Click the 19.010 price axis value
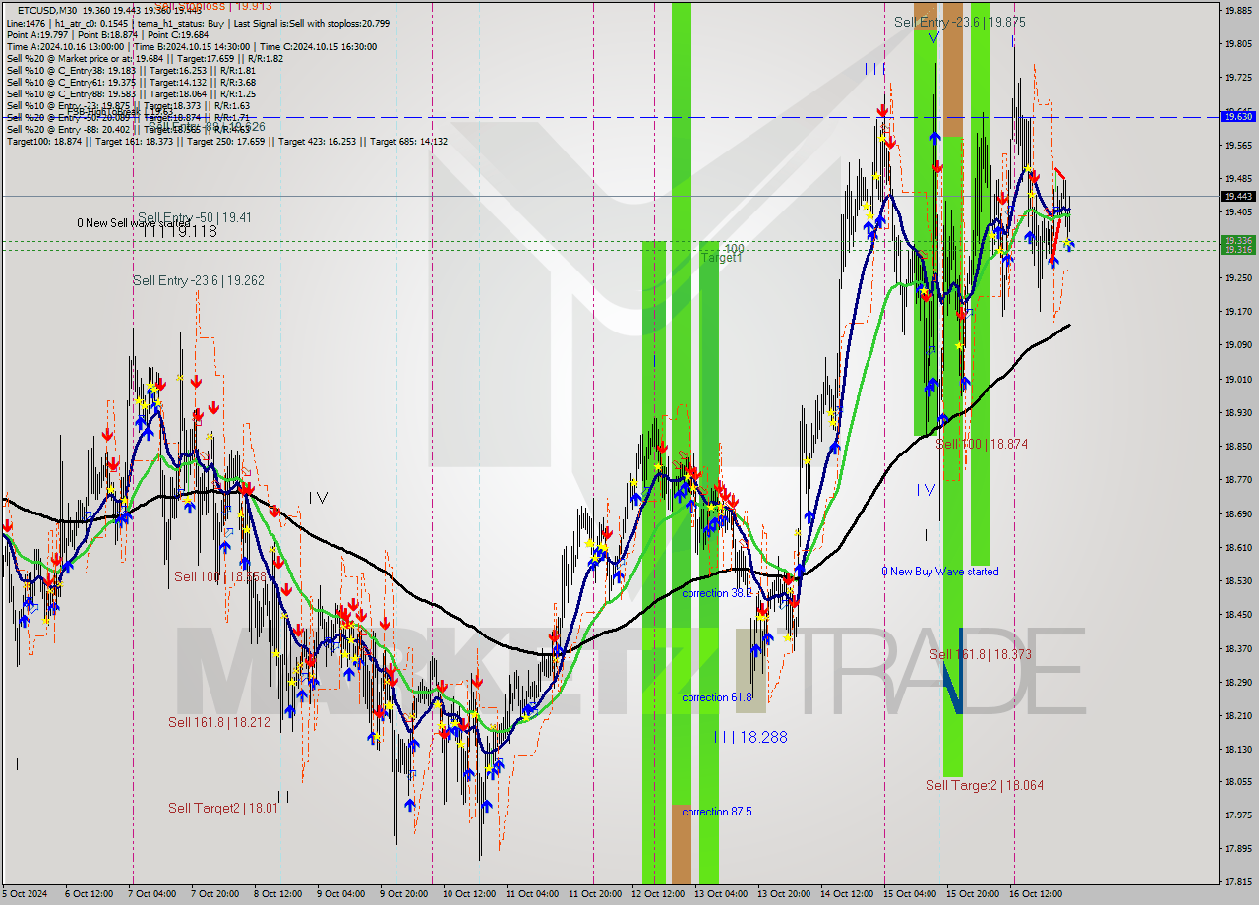The width and height of the screenshot is (1259, 905). tap(1237, 379)
